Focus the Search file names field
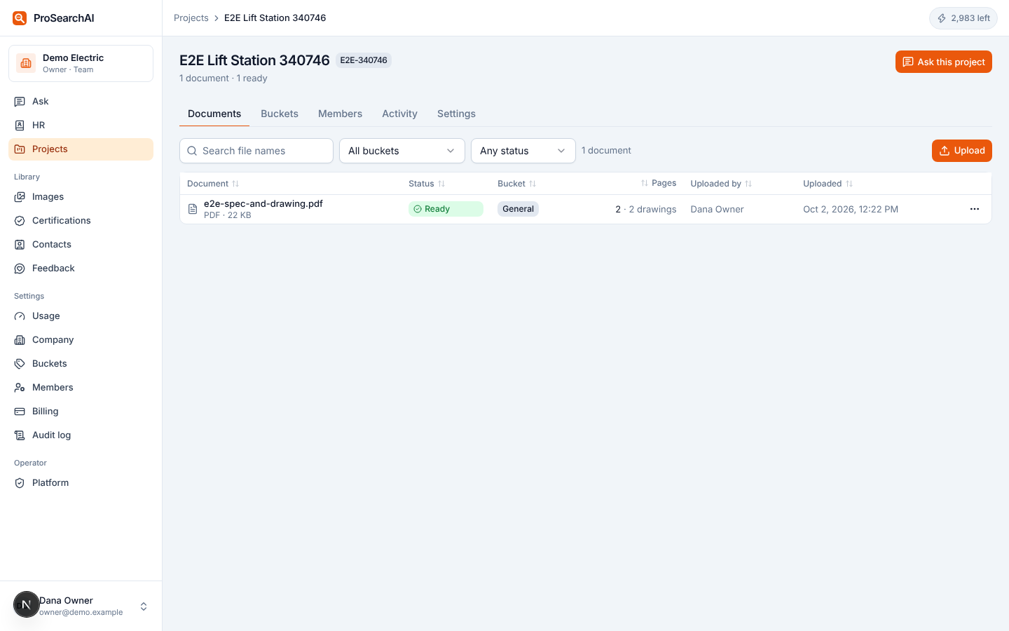The height and width of the screenshot is (631, 1009). [x=256, y=151]
